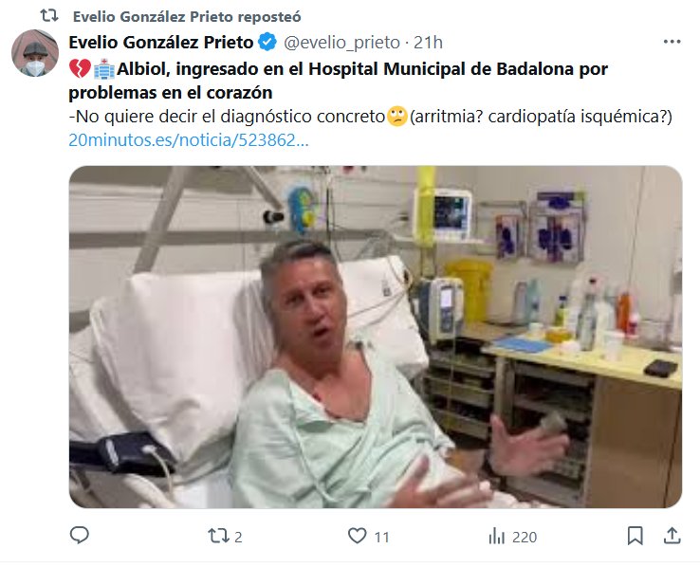700x567 pixels.
Task: Click the like count 11
Action: tap(381, 537)
